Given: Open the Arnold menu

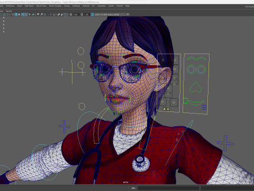Looking at the screenshot, I should (120, 6).
